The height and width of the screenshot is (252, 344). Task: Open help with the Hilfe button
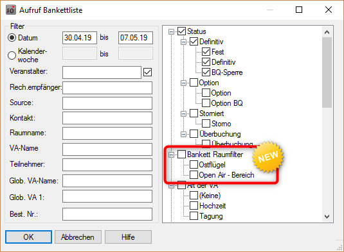[x=128, y=237]
